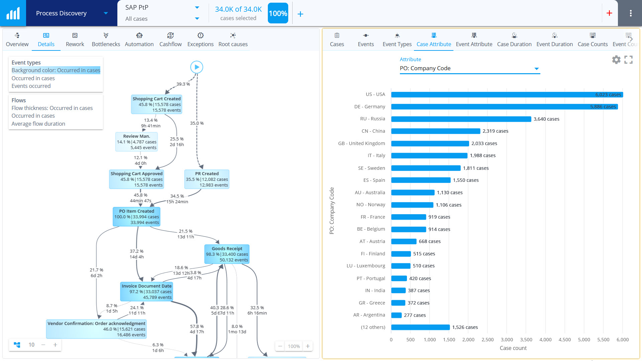This screenshot has width=642, height=361.
Task: Open the Automation robot icon
Action: coord(139,35)
